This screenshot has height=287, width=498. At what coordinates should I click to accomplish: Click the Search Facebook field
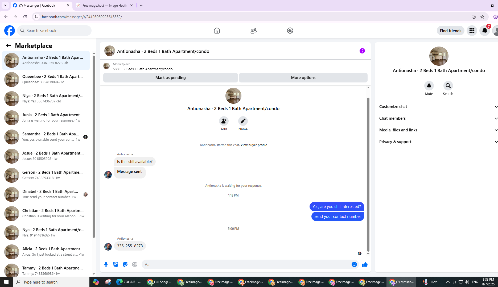pyautogui.click(x=54, y=31)
